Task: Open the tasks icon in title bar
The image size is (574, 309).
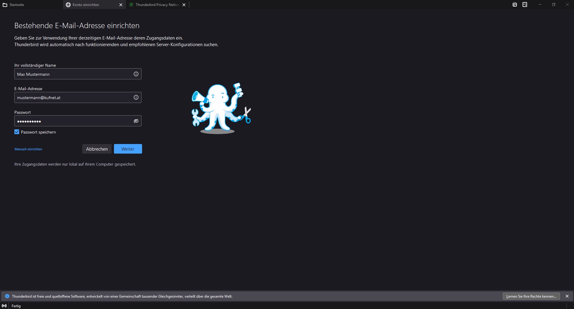Action: [525, 4]
